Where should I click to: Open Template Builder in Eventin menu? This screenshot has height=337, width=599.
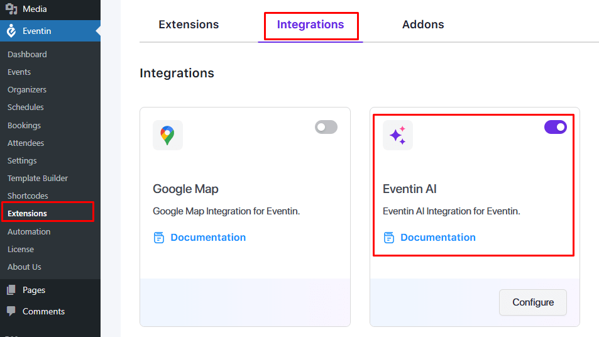tap(38, 179)
